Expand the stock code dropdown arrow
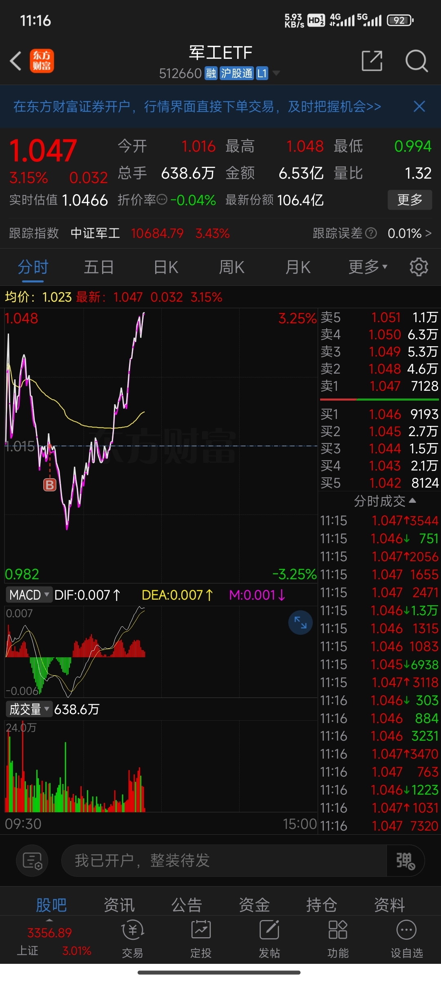 click(x=276, y=74)
